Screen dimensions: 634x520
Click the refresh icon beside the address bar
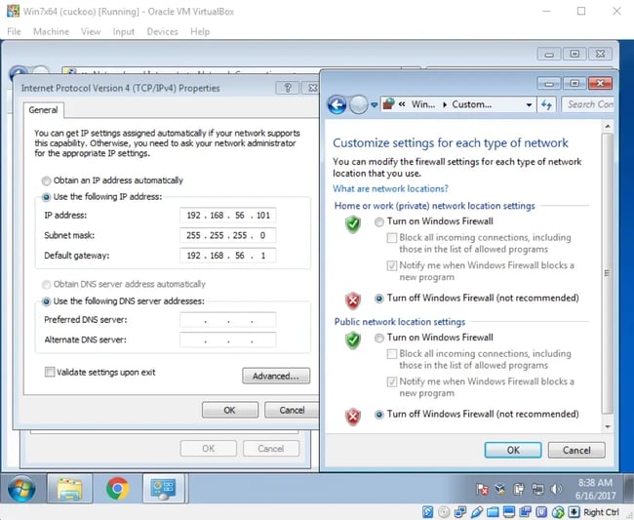click(547, 104)
